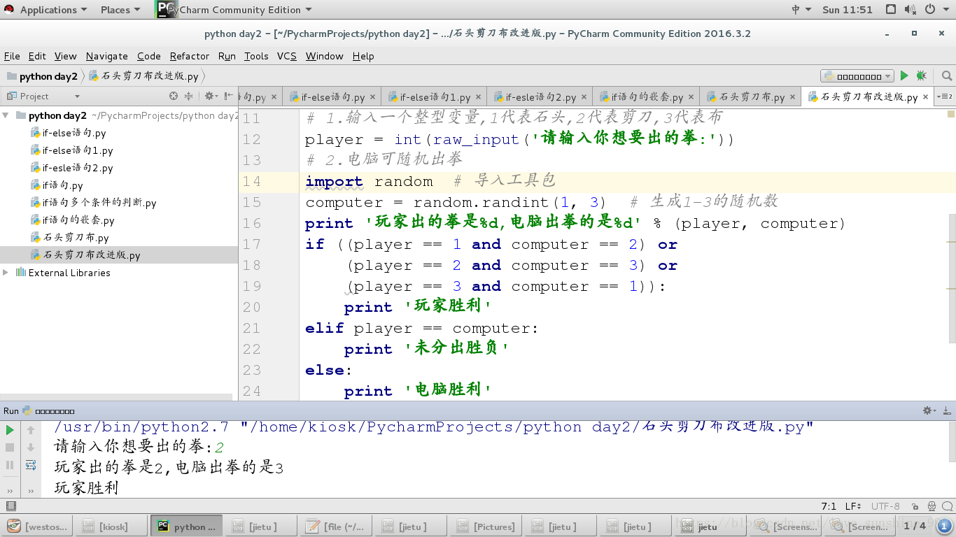Image resolution: width=956 pixels, height=537 pixels.
Task: Click line number 14 in the gutter
Action: [x=252, y=181]
